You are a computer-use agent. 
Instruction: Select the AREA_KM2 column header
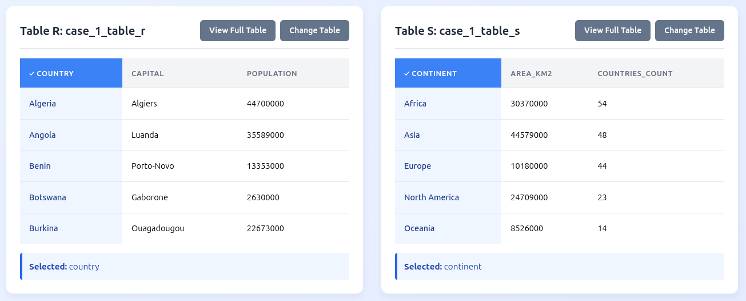coord(531,73)
